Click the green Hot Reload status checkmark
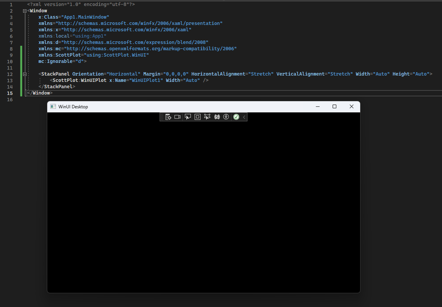The height and width of the screenshot is (307, 442). pyautogui.click(x=236, y=116)
